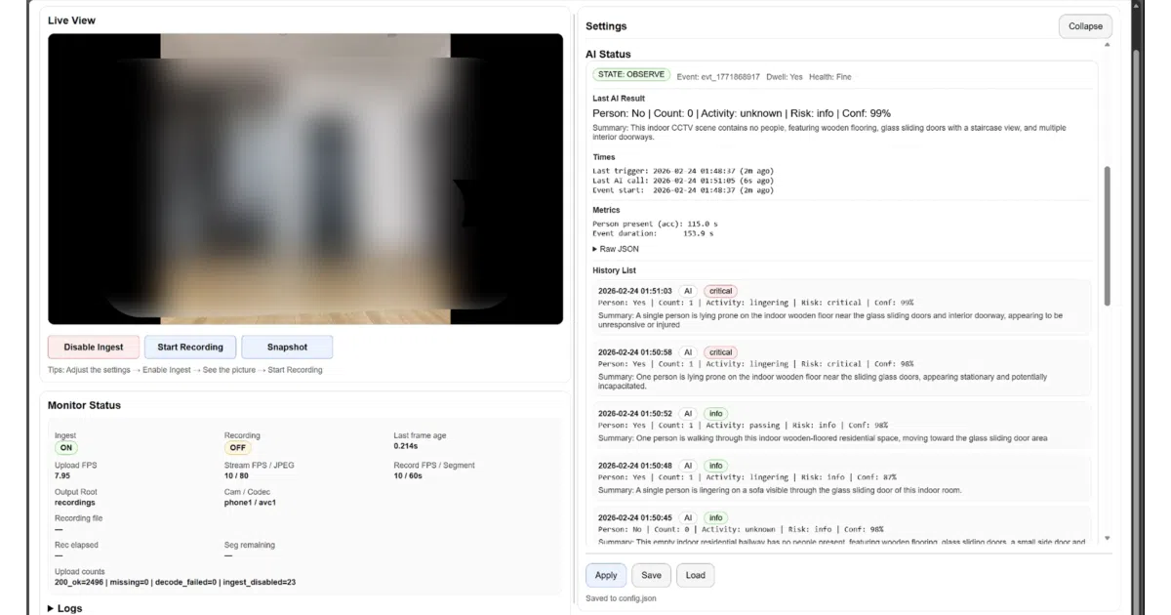The height and width of the screenshot is (615, 1171).
Task: Click the Output Root value recordings
Action: [x=75, y=503]
